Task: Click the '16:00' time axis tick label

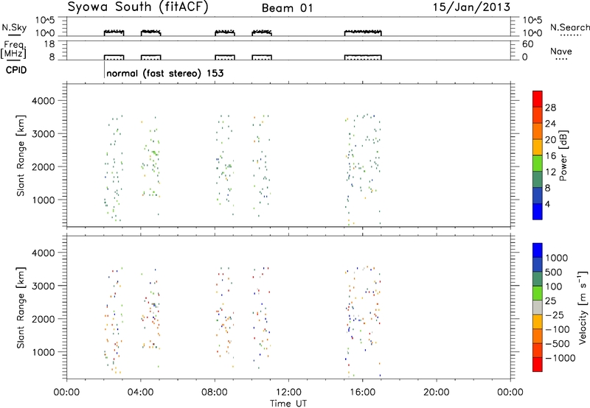Action: (x=362, y=393)
